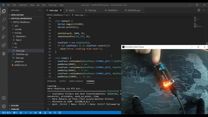Click PlatformIO Serial Monitor plug icon
This screenshot has width=208, height=117.
[x=55, y=113]
